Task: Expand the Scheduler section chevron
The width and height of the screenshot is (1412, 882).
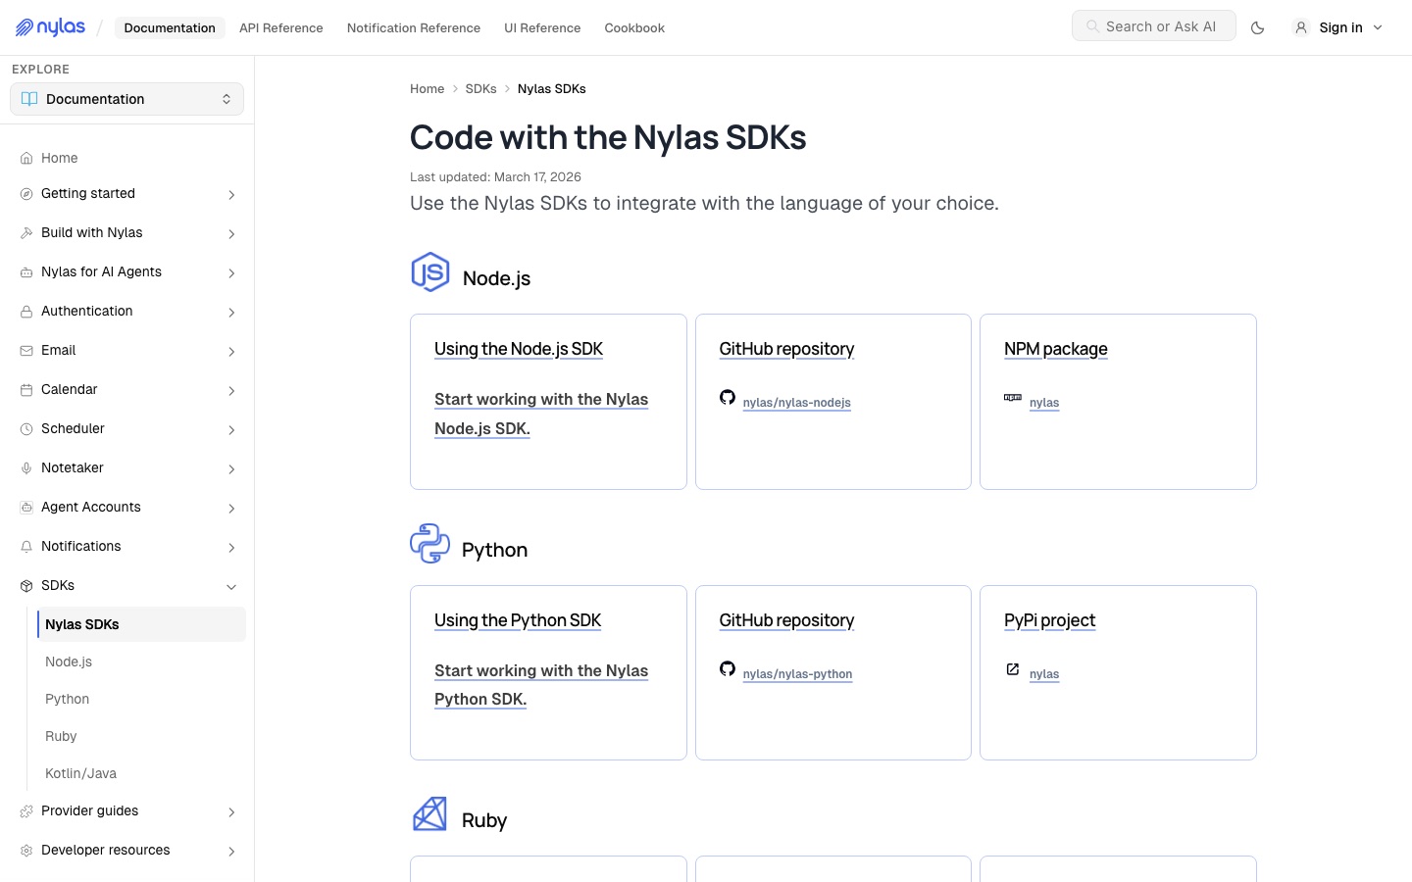Action: (231, 429)
